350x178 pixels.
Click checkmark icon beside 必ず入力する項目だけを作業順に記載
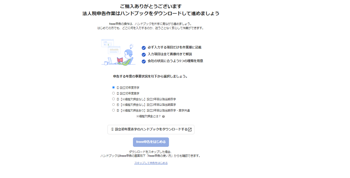[x=144, y=48]
